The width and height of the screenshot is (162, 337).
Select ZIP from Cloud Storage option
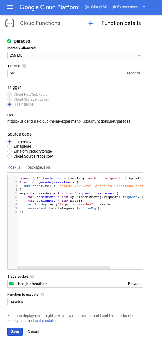point(10,151)
